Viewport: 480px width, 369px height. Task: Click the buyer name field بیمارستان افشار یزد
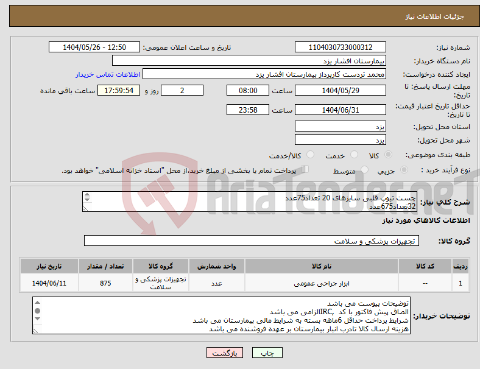[x=249, y=60]
